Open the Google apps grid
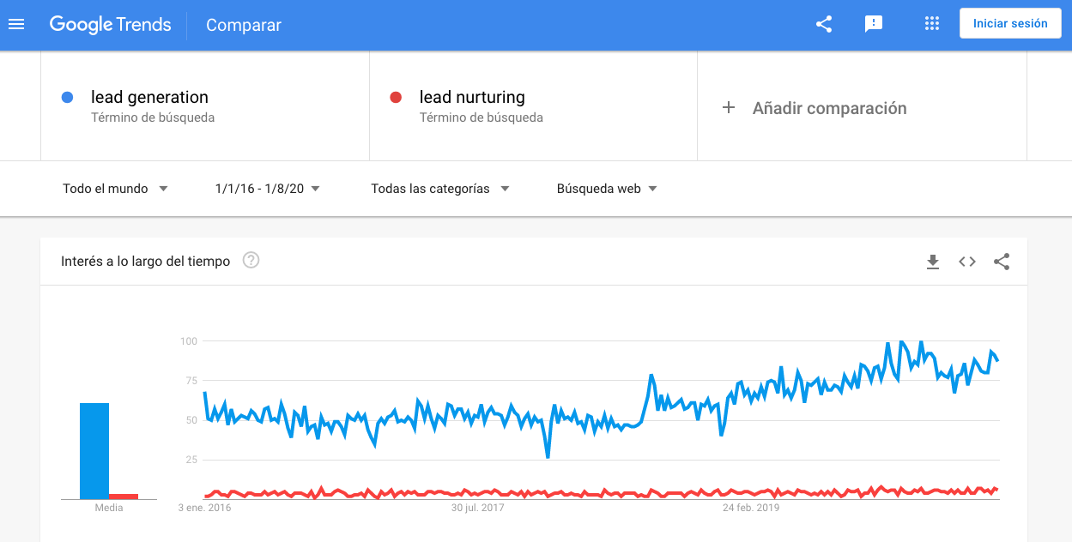Image resolution: width=1072 pixels, height=542 pixels. coord(932,24)
